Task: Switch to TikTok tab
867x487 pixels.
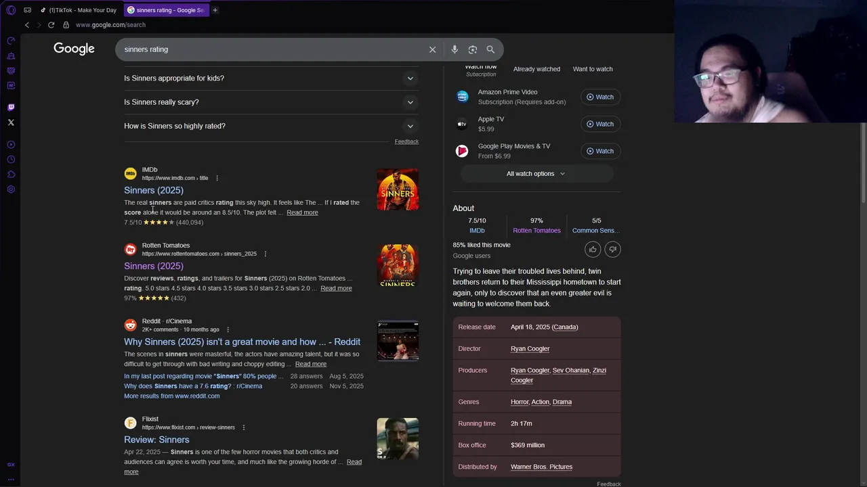Action: [78, 10]
